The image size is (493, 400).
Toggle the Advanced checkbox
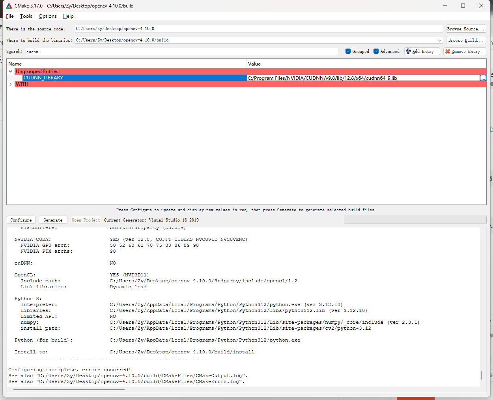pyautogui.click(x=376, y=51)
